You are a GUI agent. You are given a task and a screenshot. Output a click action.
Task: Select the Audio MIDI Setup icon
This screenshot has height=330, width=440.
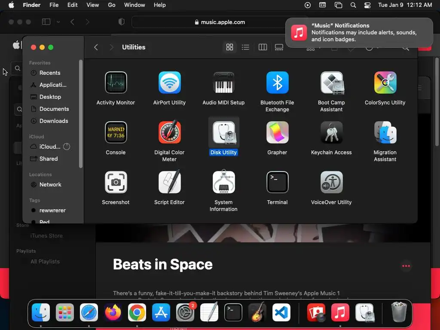223,82
